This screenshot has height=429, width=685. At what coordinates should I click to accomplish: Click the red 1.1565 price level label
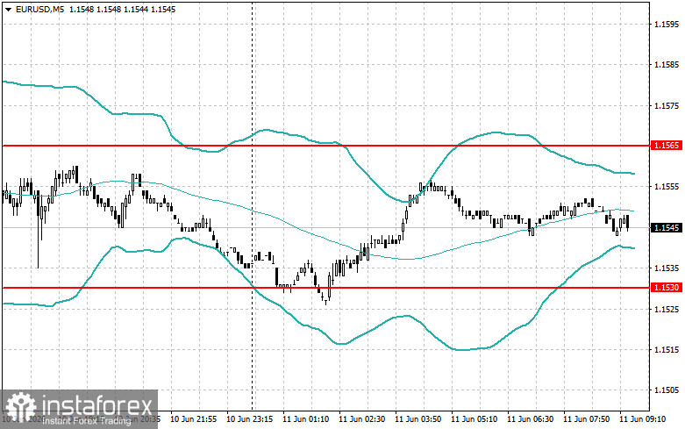tap(667, 146)
